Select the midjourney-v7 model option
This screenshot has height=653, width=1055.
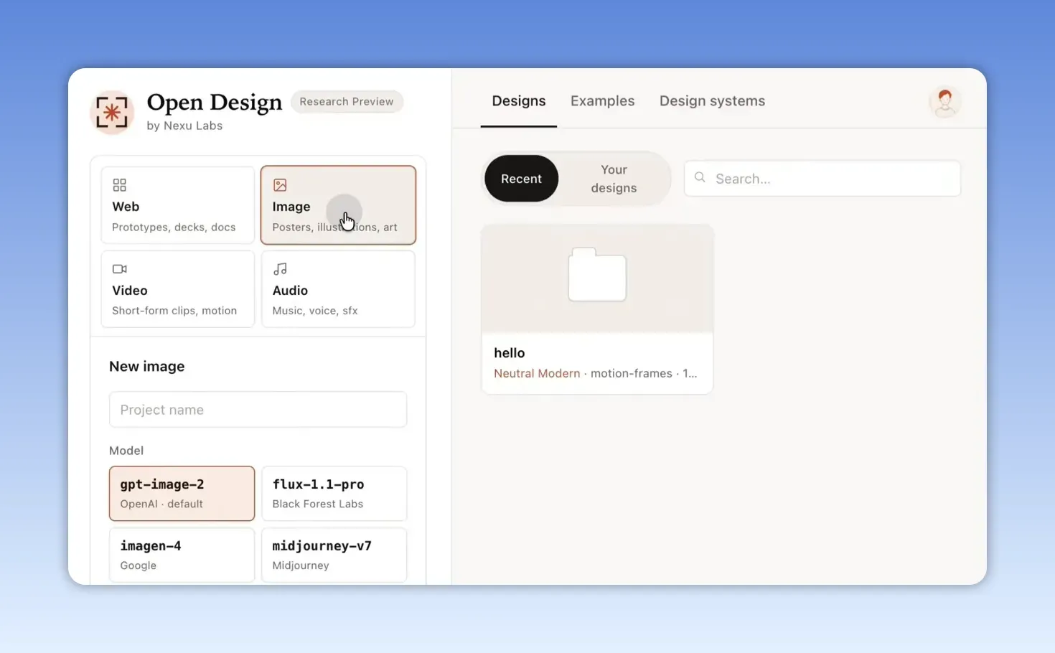point(334,555)
